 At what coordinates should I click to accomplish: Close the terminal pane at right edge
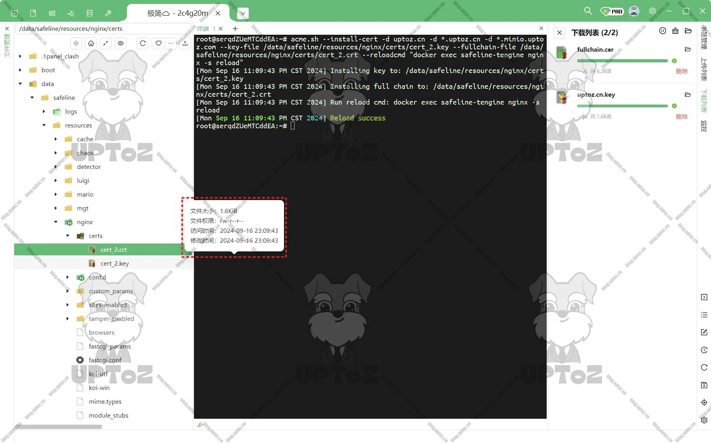541,28
